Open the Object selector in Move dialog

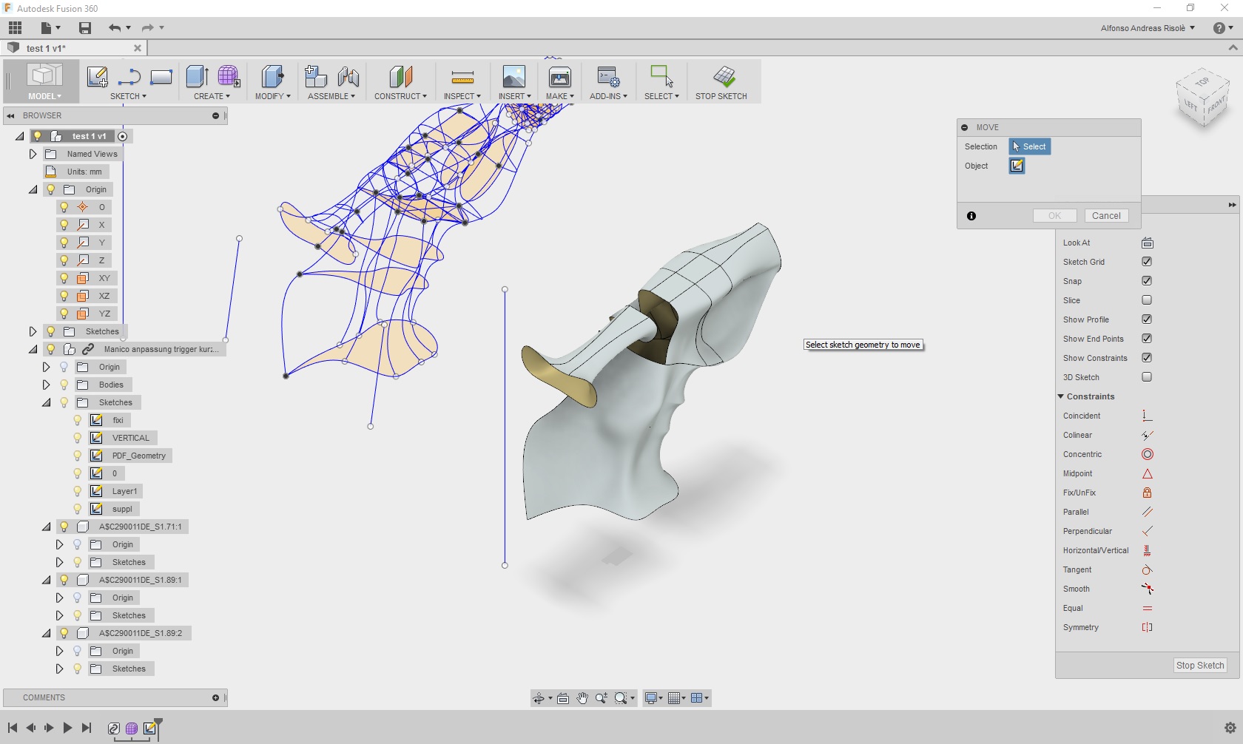[x=1016, y=166]
